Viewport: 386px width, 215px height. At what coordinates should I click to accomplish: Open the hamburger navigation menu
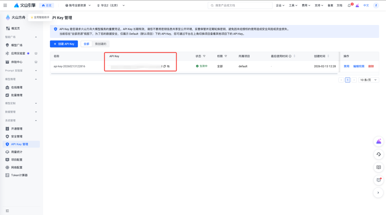[x=5, y=5]
